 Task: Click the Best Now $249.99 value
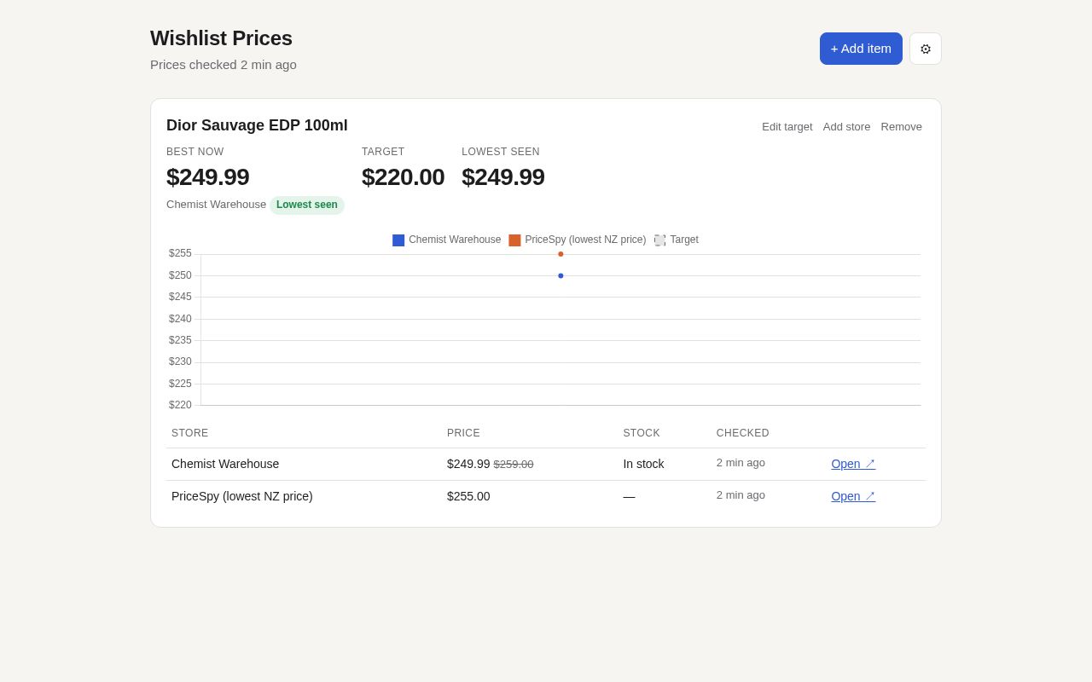(208, 177)
